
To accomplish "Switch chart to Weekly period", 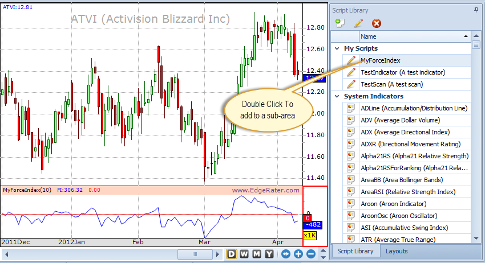I will click(x=244, y=254).
